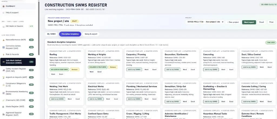Export Carpentry / Framing as Word
The width and height of the screenshot is (277, 119).
(x=146, y=70)
